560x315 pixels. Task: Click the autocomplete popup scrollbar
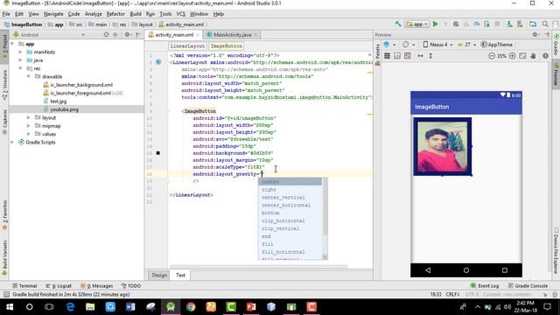(325, 207)
